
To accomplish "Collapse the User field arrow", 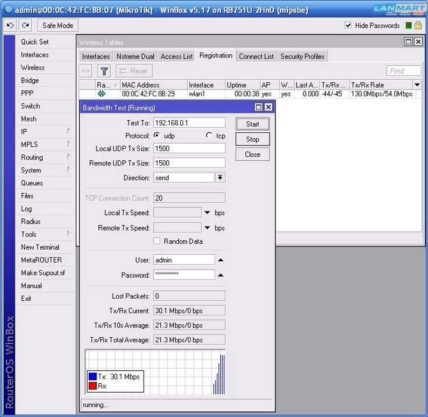I will point(221,260).
